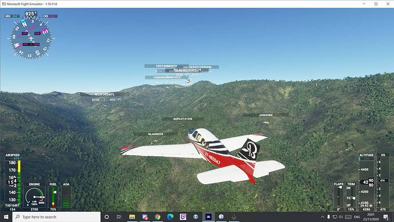Click the red and white player airplane

pos(203,156)
